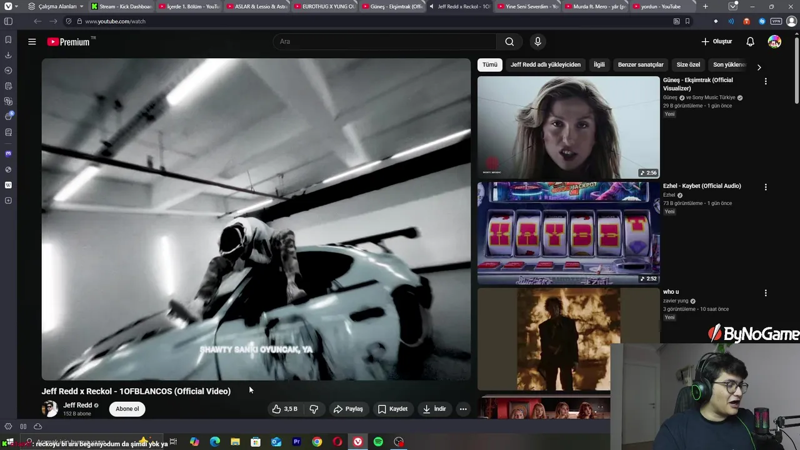Open the Ezhel - Kaybet video thumbnail
Image resolution: width=800 pixels, height=450 pixels.
tap(568, 233)
